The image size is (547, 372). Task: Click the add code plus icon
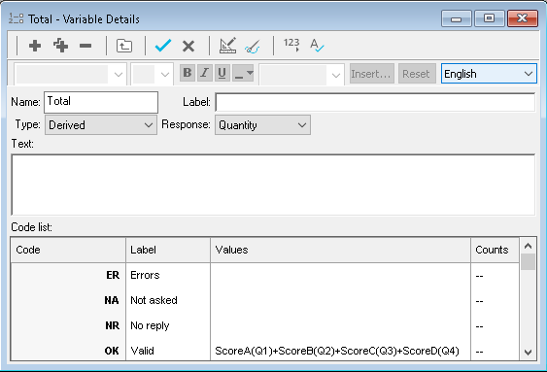[35, 46]
